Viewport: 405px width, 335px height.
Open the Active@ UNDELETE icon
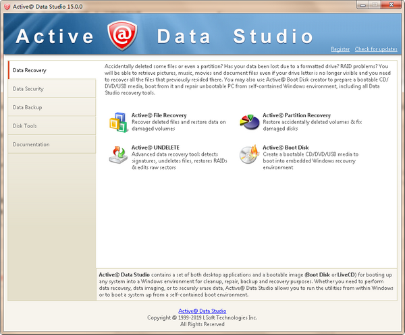tap(118, 154)
